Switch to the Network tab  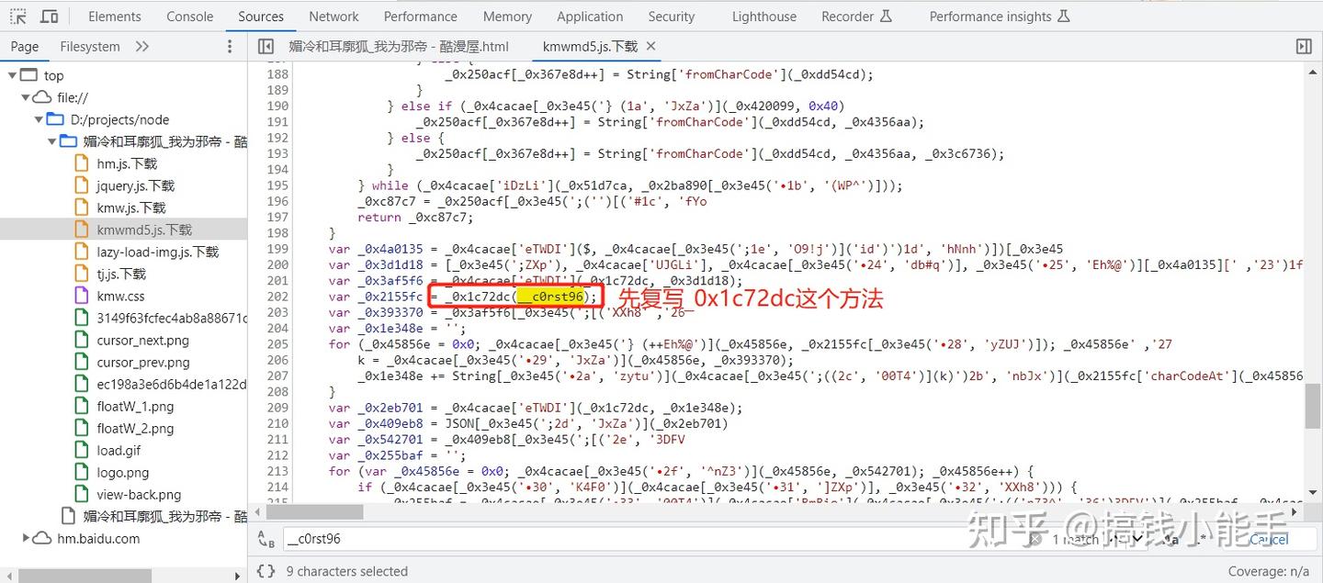point(333,16)
